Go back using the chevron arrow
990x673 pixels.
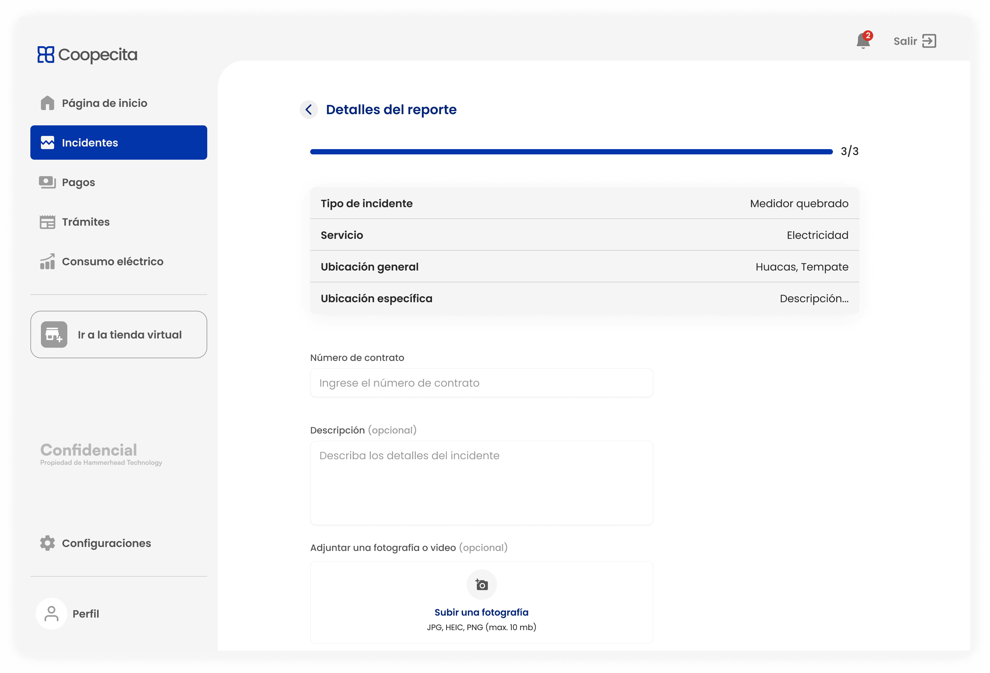point(309,110)
